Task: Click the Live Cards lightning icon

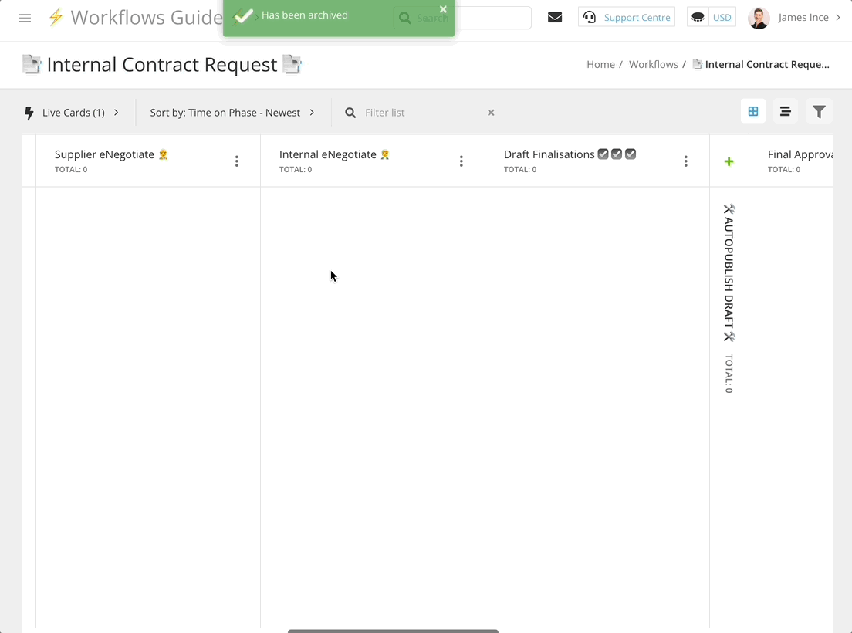Action: (x=29, y=113)
